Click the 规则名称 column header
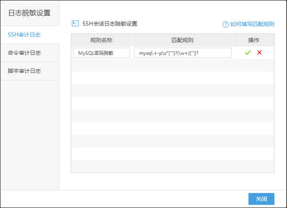The height and width of the screenshot is (208, 287). [101, 40]
